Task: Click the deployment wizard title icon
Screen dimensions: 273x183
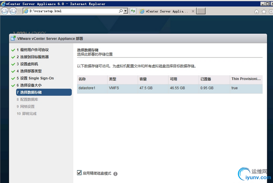Action: [x=13, y=38]
